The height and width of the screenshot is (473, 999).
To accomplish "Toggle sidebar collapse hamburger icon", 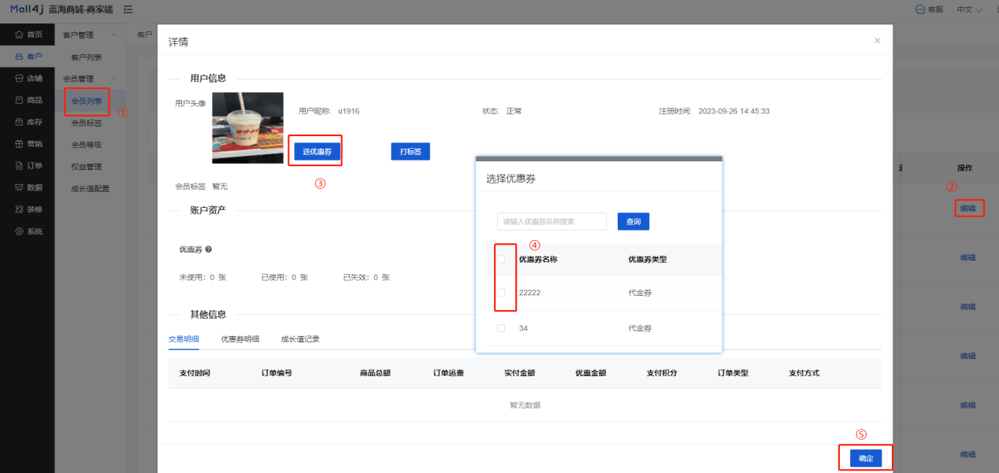I will pos(128,9).
